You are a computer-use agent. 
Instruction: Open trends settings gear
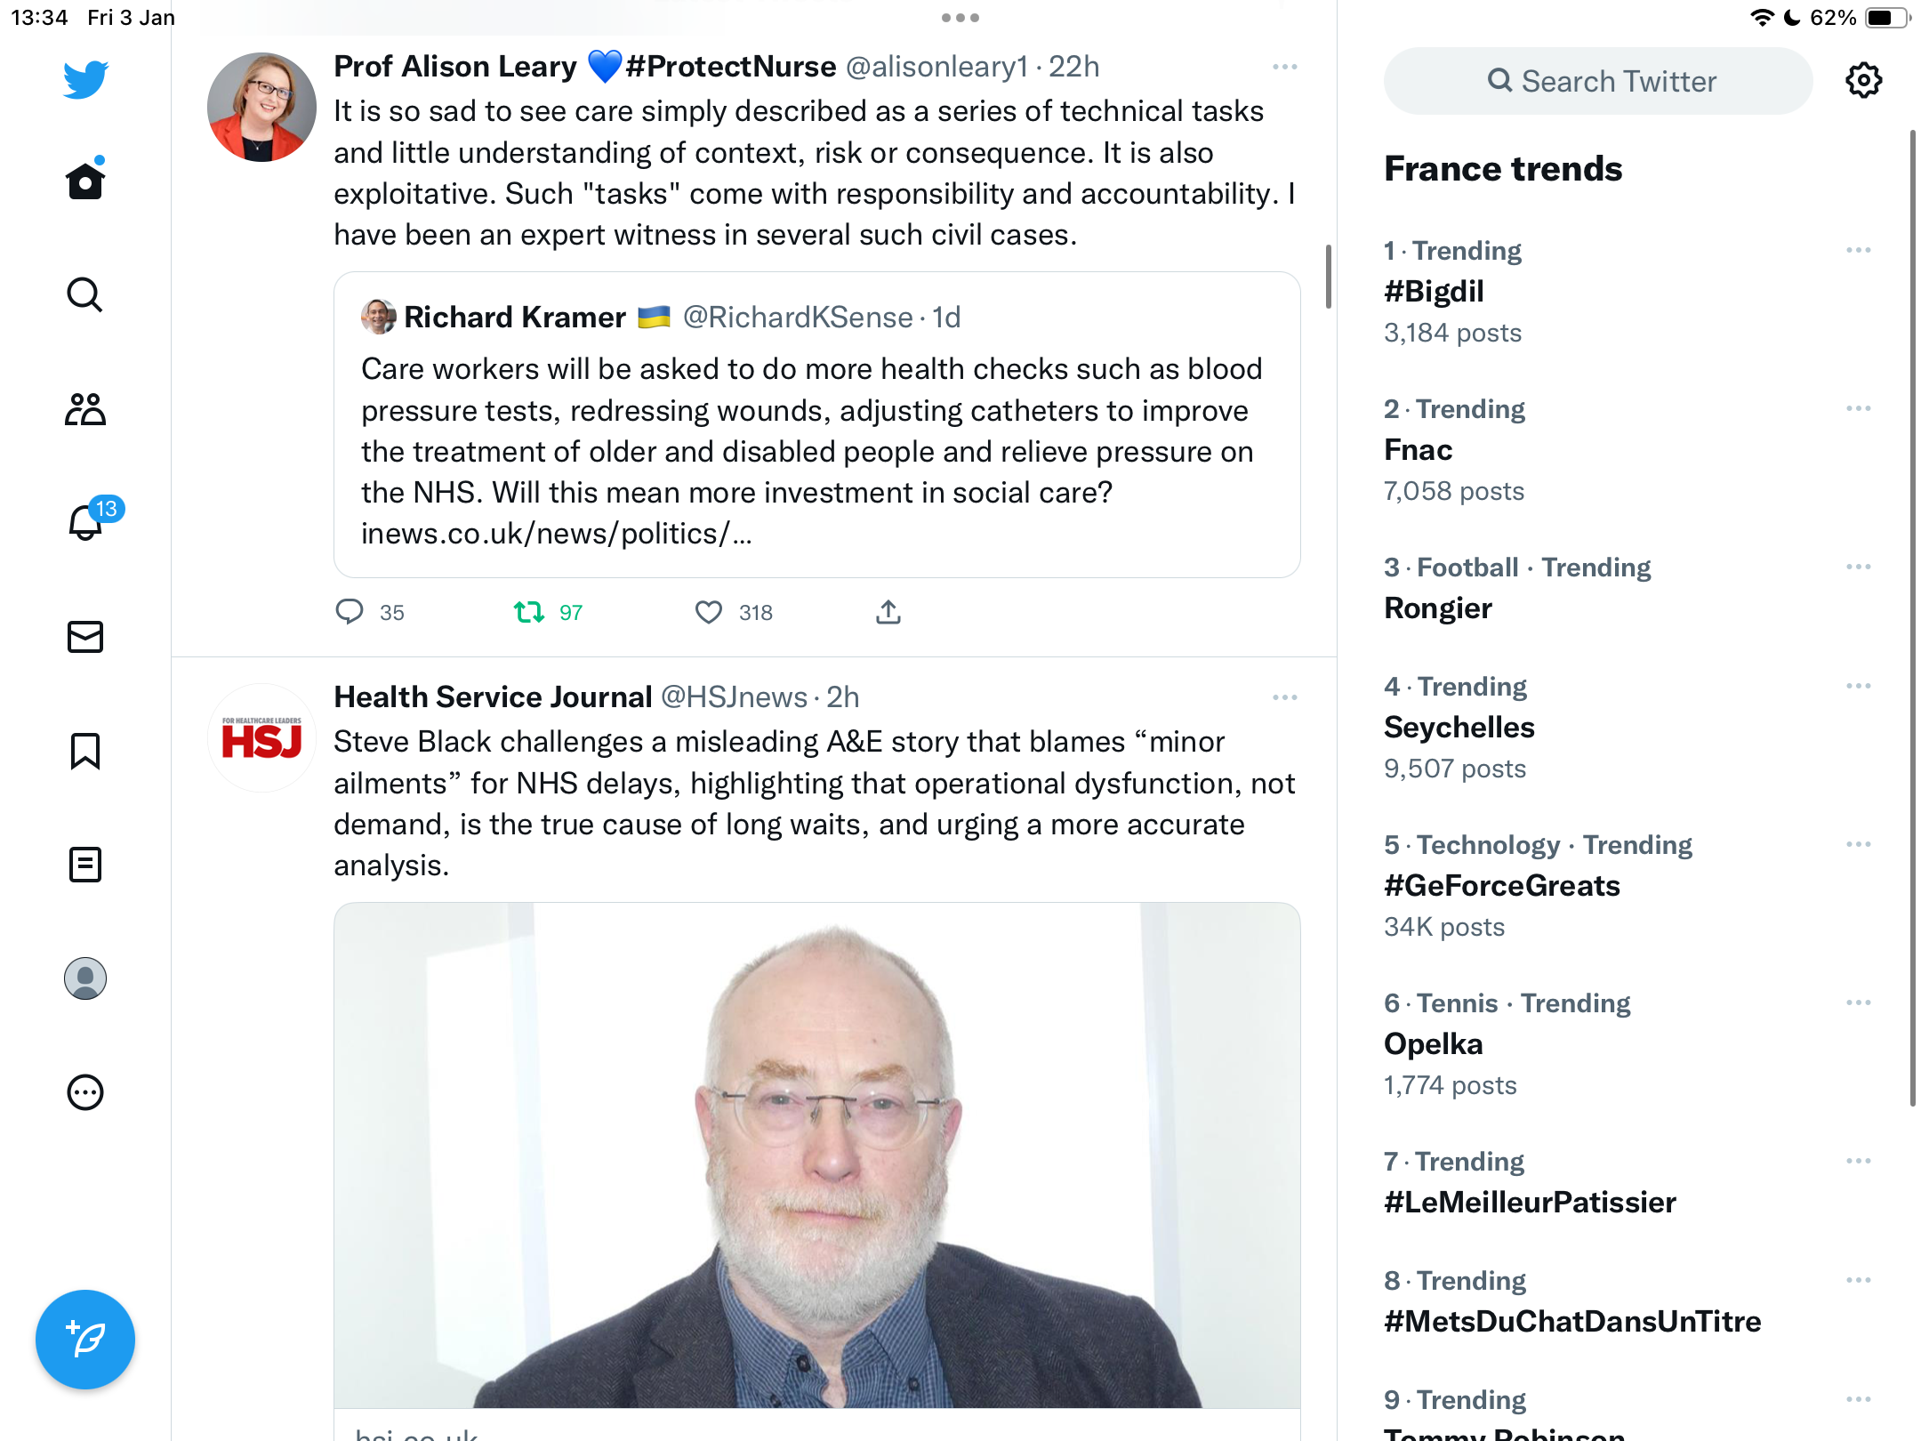pos(1863,81)
